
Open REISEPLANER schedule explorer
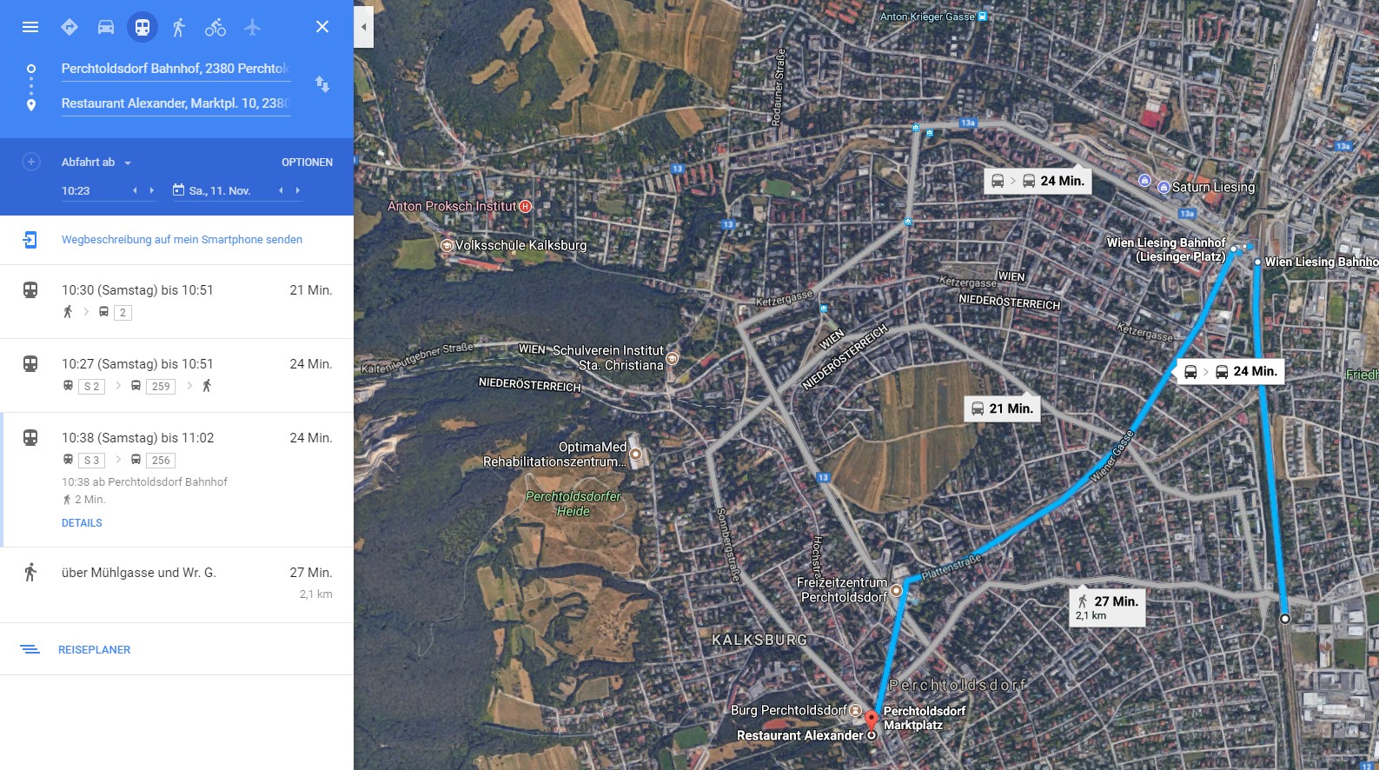(x=94, y=650)
